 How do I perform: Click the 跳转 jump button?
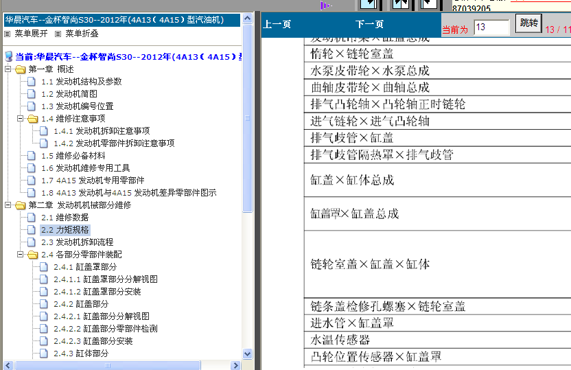(528, 23)
